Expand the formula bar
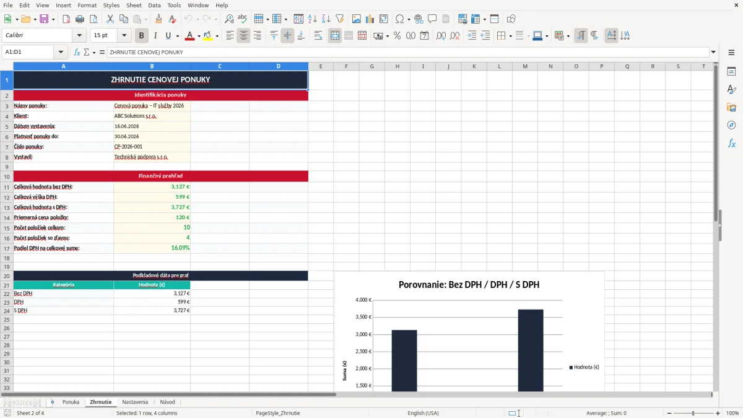Viewport: 743px width, 418px height. point(713,52)
